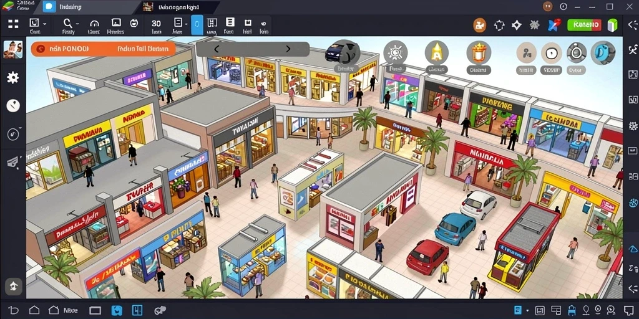Viewport: 639px width, 319px height.
Task: Open the speedometer gauge tool in toolbar
Action: [94, 24]
